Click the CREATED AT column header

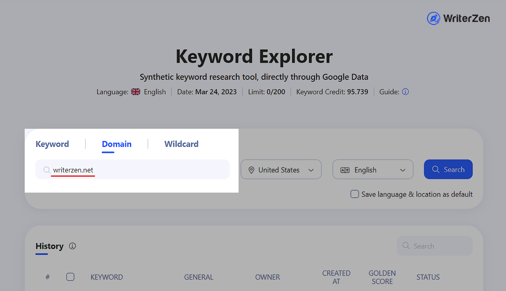[336, 277]
